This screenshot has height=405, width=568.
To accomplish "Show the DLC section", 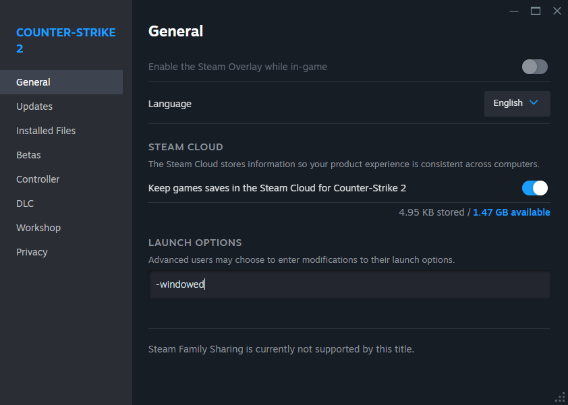I will [x=25, y=204].
